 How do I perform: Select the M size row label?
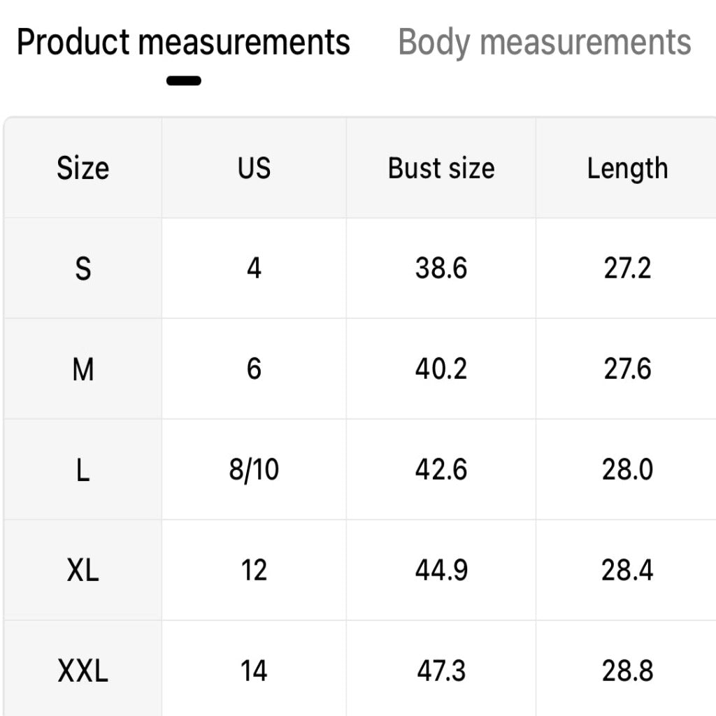[x=83, y=369]
